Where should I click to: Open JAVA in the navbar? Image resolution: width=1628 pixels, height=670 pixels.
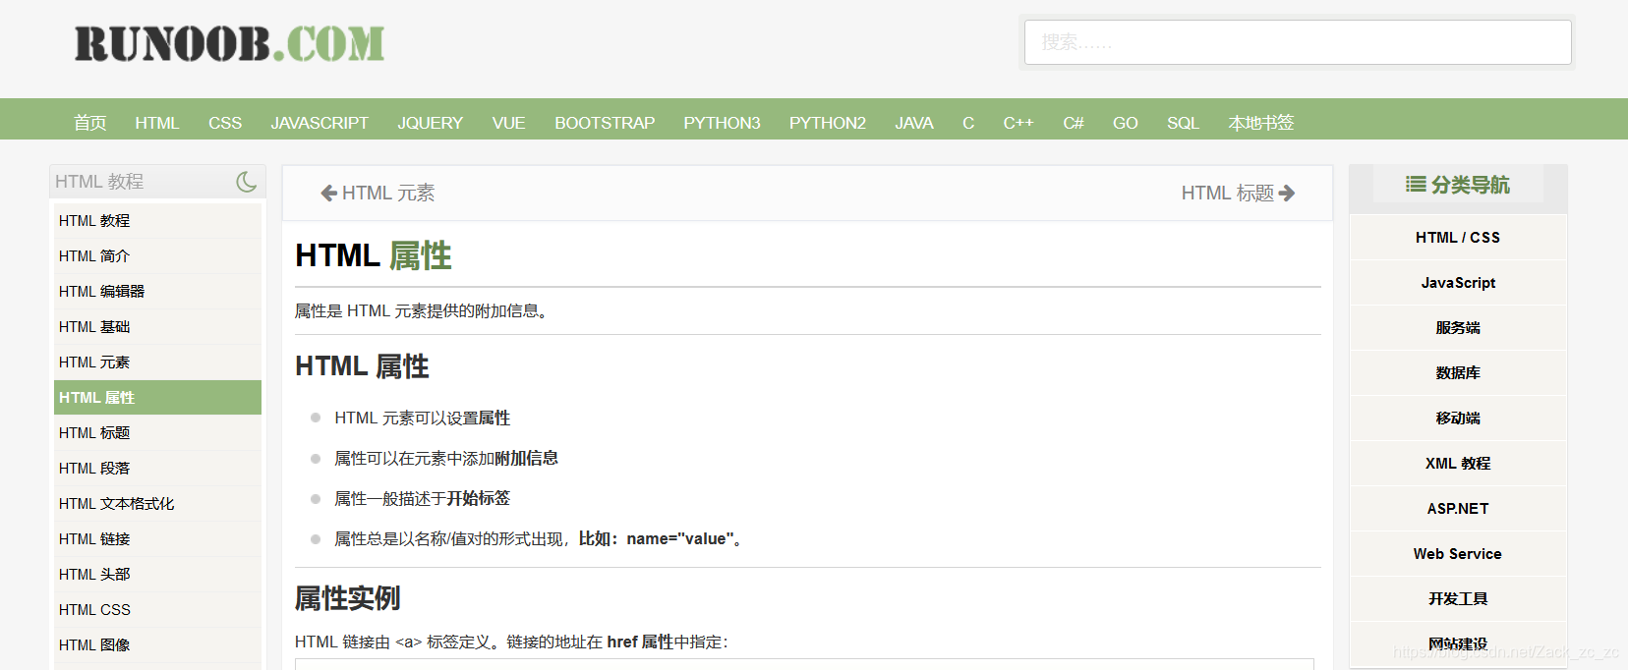914,123
